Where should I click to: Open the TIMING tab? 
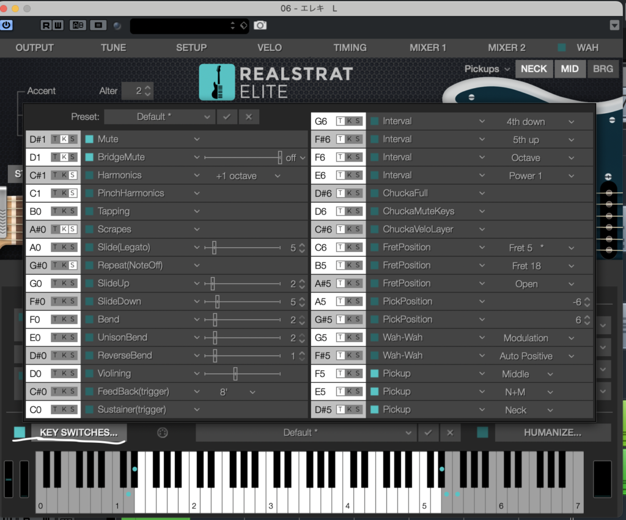click(x=350, y=48)
